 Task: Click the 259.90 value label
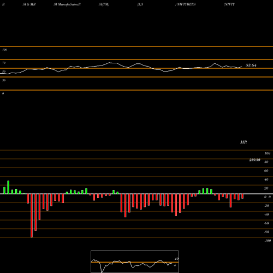point(254,160)
